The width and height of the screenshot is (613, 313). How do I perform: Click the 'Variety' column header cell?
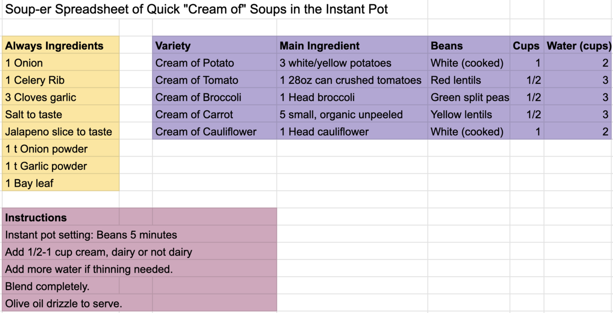[215, 46]
